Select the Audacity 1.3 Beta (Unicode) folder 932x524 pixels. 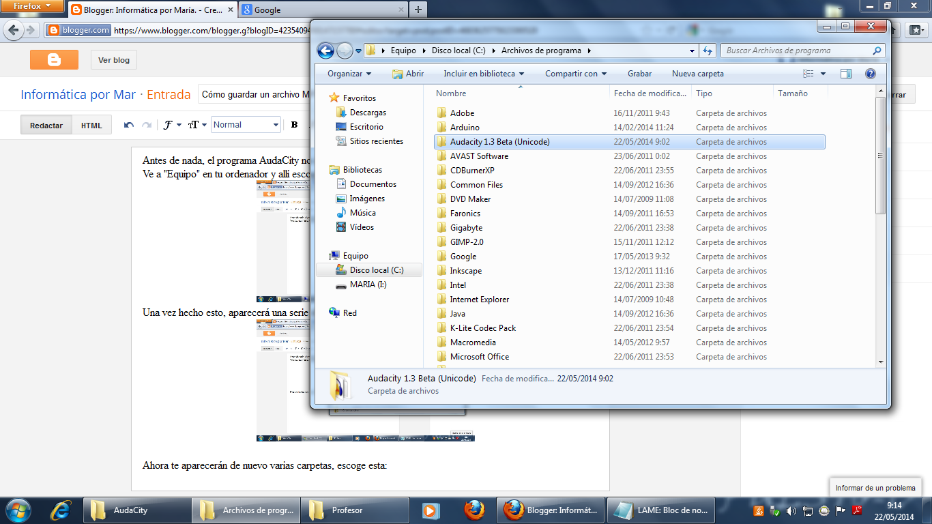coord(629,142)
